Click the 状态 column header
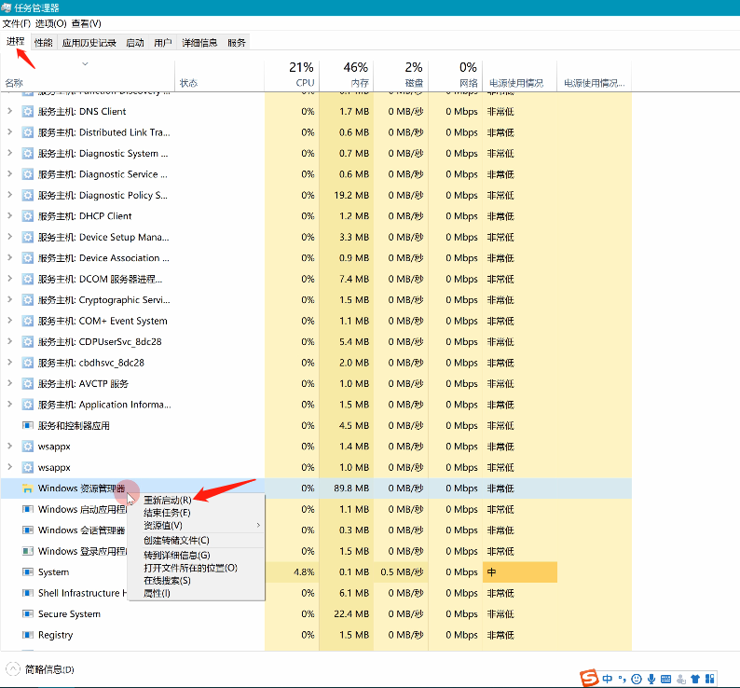 (x=219, y=76)
